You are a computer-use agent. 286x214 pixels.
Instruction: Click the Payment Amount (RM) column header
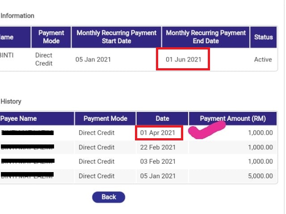click(233, 119)
